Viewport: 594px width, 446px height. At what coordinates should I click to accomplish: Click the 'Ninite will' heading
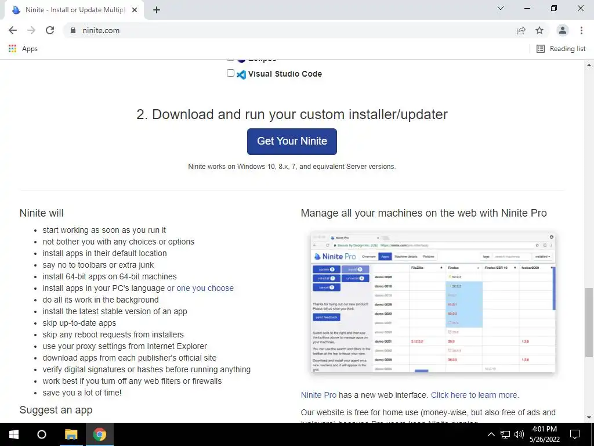(x=41, y=213)
